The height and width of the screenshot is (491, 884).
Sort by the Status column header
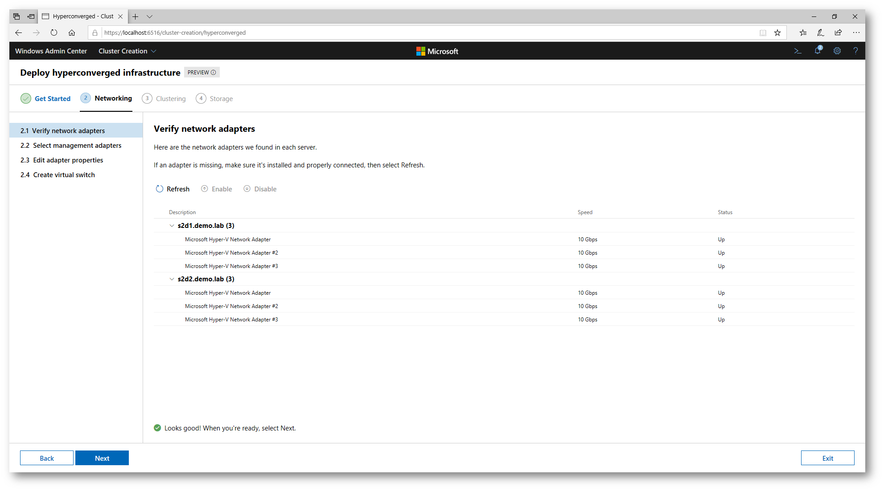[725, 212]
